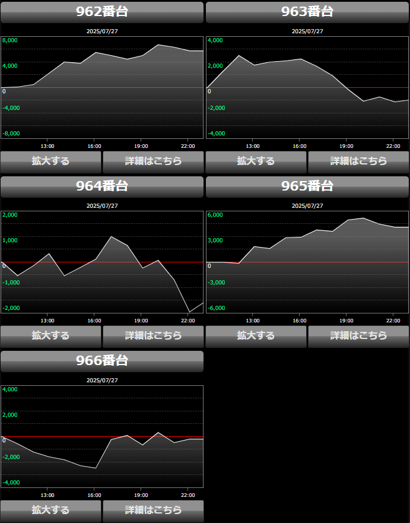Click the -3,000 axis label in 965 graph
The width and height of the screenshot is (410, 523).
(x=217, y=283)
